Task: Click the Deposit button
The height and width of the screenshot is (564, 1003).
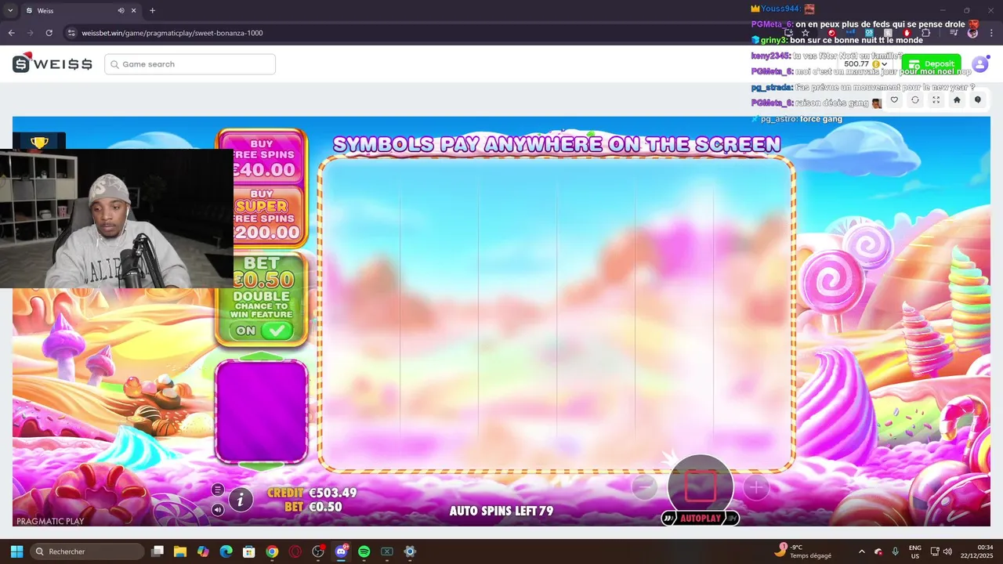Action: [x=931, y=64]
